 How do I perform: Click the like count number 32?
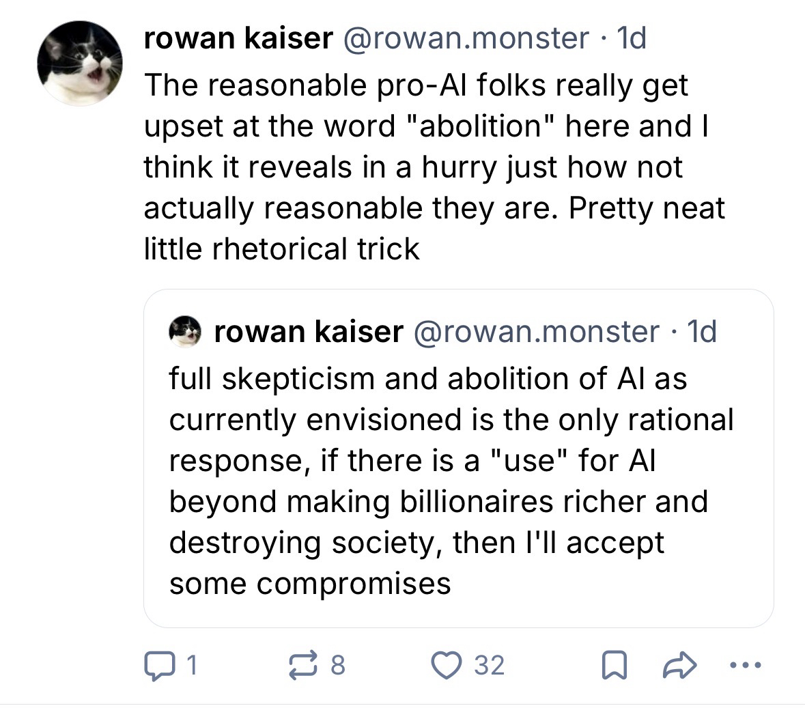[x=489, y=665]
